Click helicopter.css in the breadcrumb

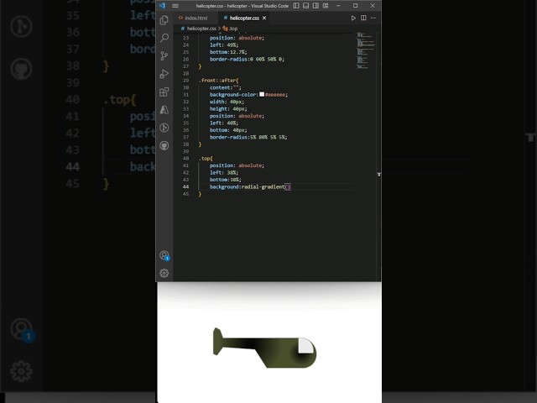(x=201, y=29)
